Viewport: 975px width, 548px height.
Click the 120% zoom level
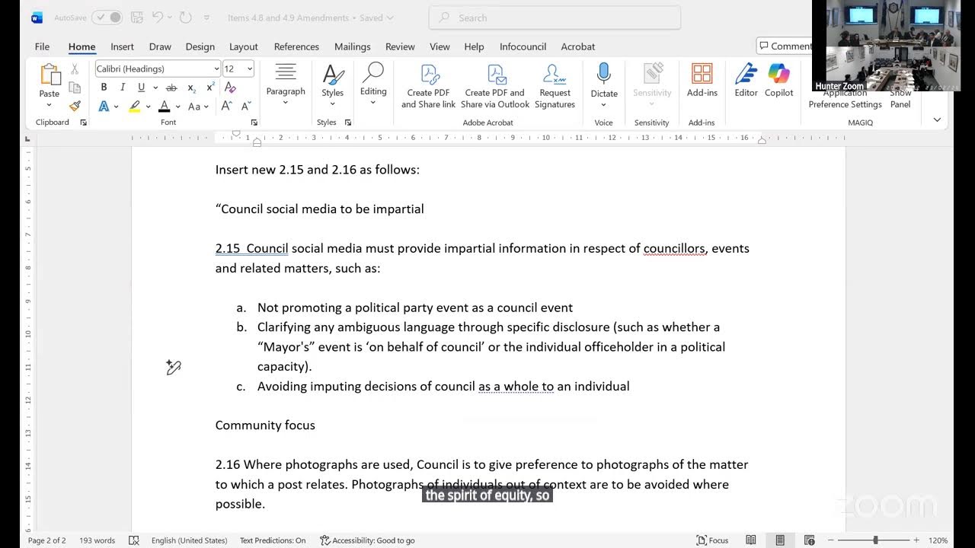(x=938, y=540)
